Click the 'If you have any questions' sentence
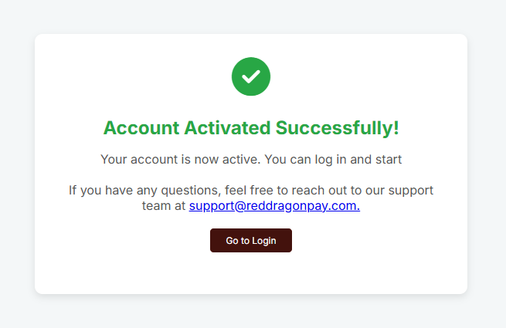Screen dimensions: 506x328 point(251,198)
